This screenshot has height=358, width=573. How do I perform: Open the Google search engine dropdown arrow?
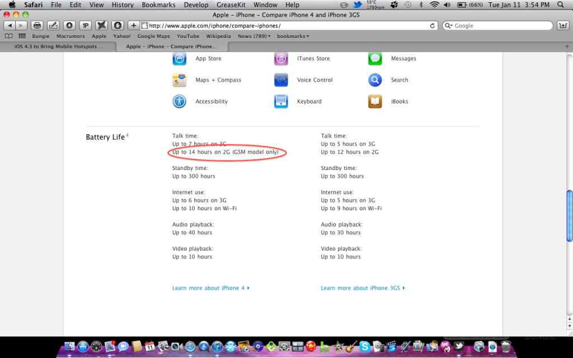point(448,26)
